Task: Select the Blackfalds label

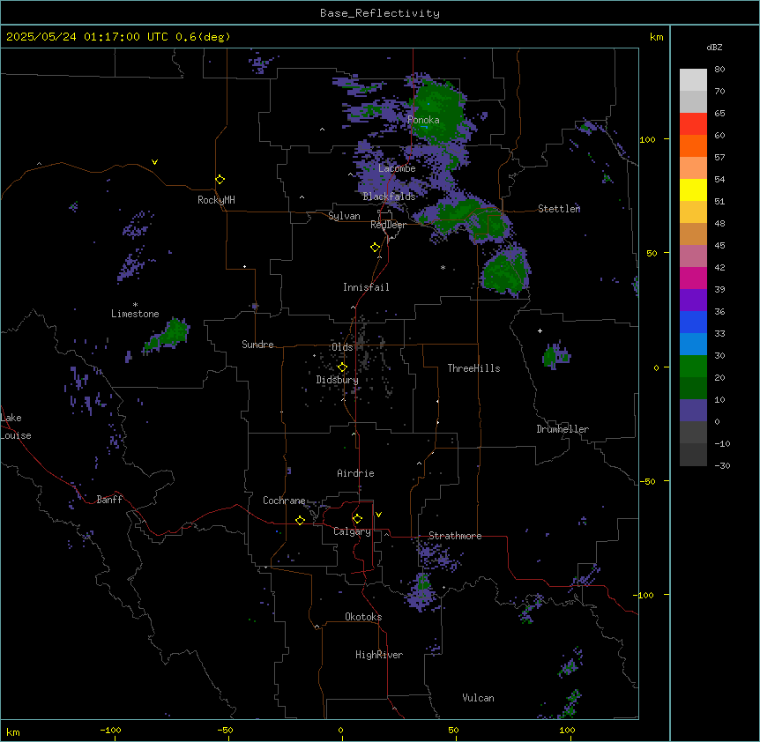Action: tap(389, 197)
